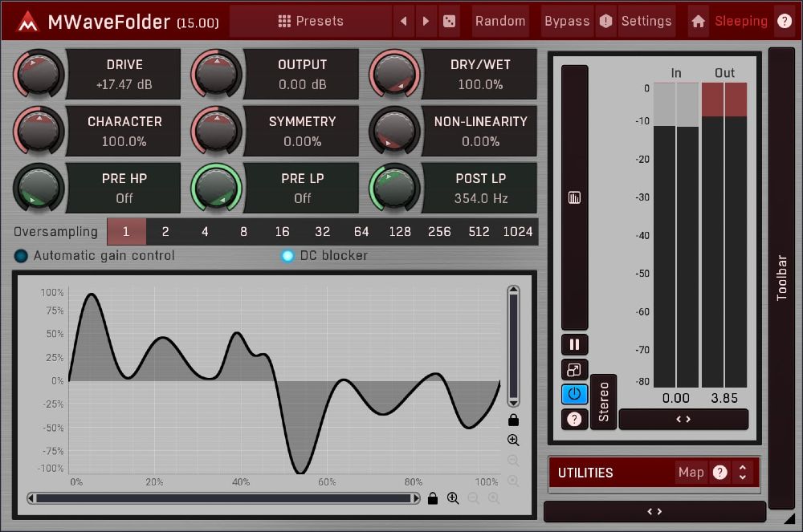The image size is (803, 532).
Task: Click the panic exclamation icon
Action: [x=605, y=21]
